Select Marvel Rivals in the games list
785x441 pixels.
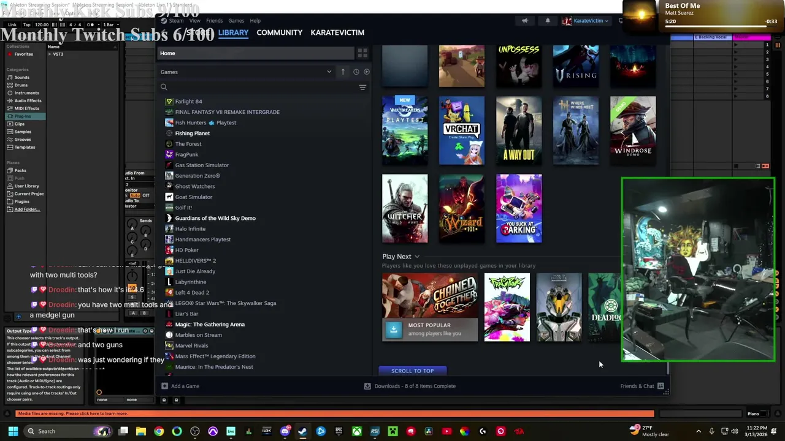tap(191, 345)
